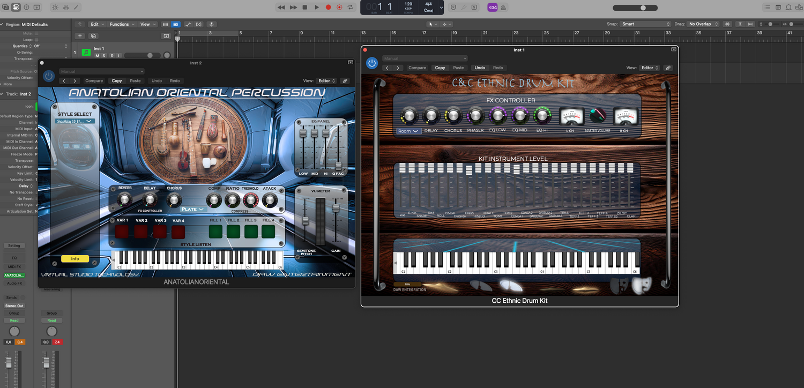Record-enable track Inst 1 with R button
This screenshot has width=804, height=388.
point(111,55)
